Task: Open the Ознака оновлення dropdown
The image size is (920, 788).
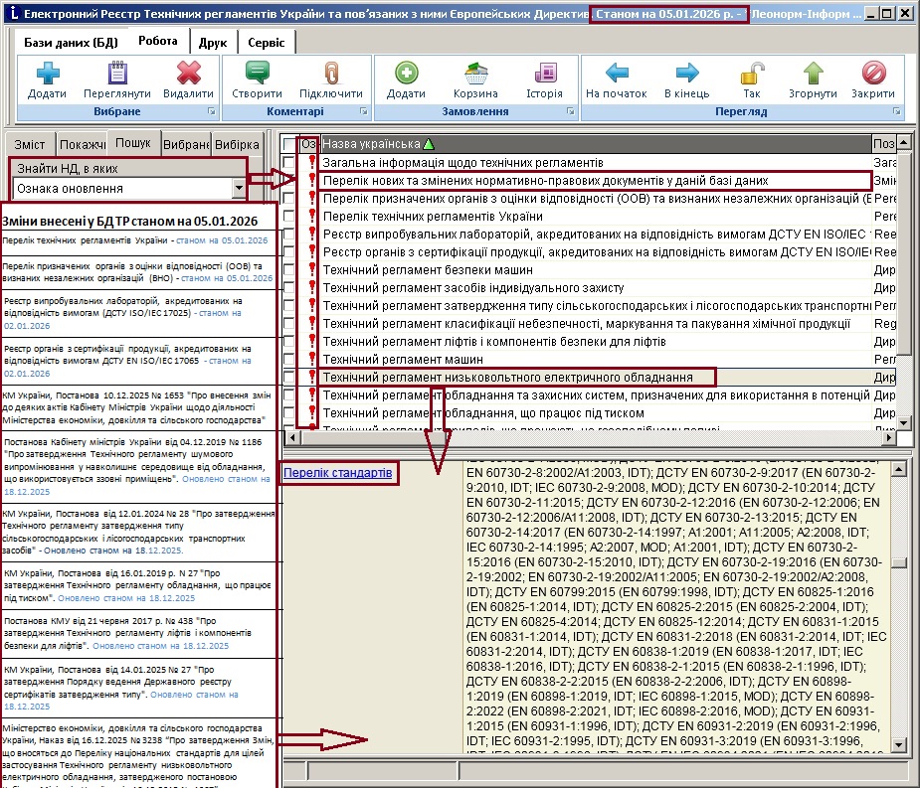Action: click(x=238, y=188)
